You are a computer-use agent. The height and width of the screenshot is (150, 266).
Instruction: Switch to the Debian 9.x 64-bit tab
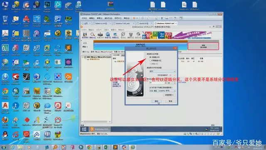pos(101,23)
